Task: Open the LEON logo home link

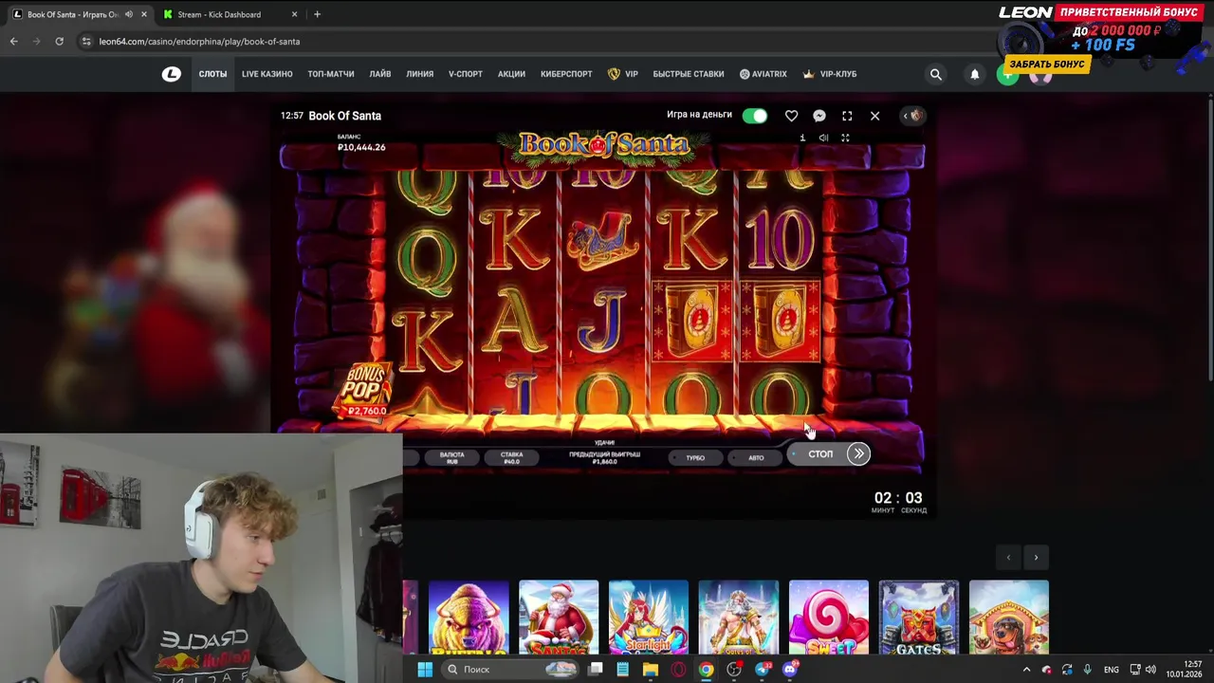Action: (171, 74)
